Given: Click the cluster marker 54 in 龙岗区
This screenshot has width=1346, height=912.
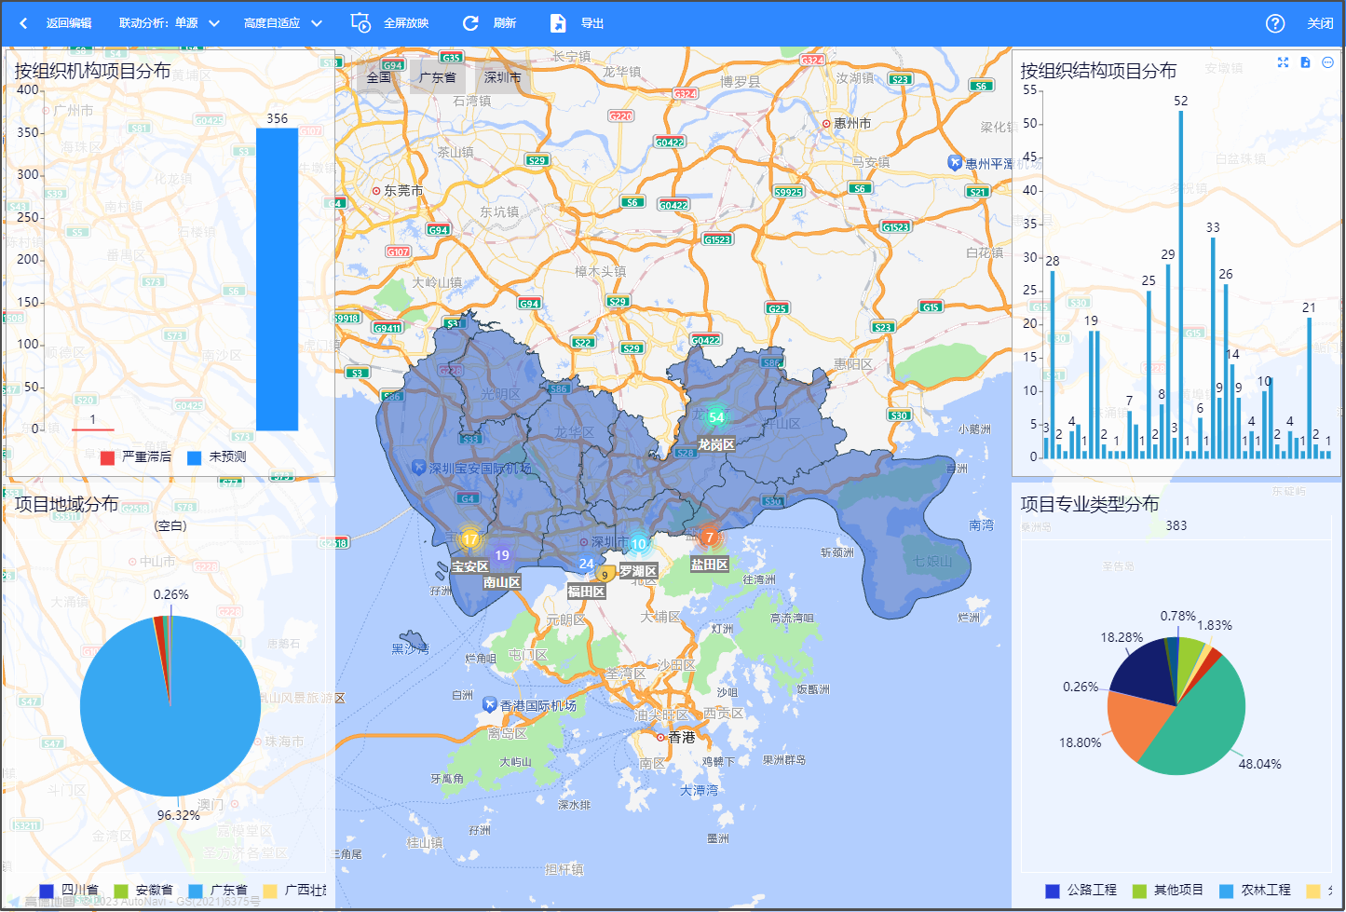Looking at the screenshot, I should point(715,417).
